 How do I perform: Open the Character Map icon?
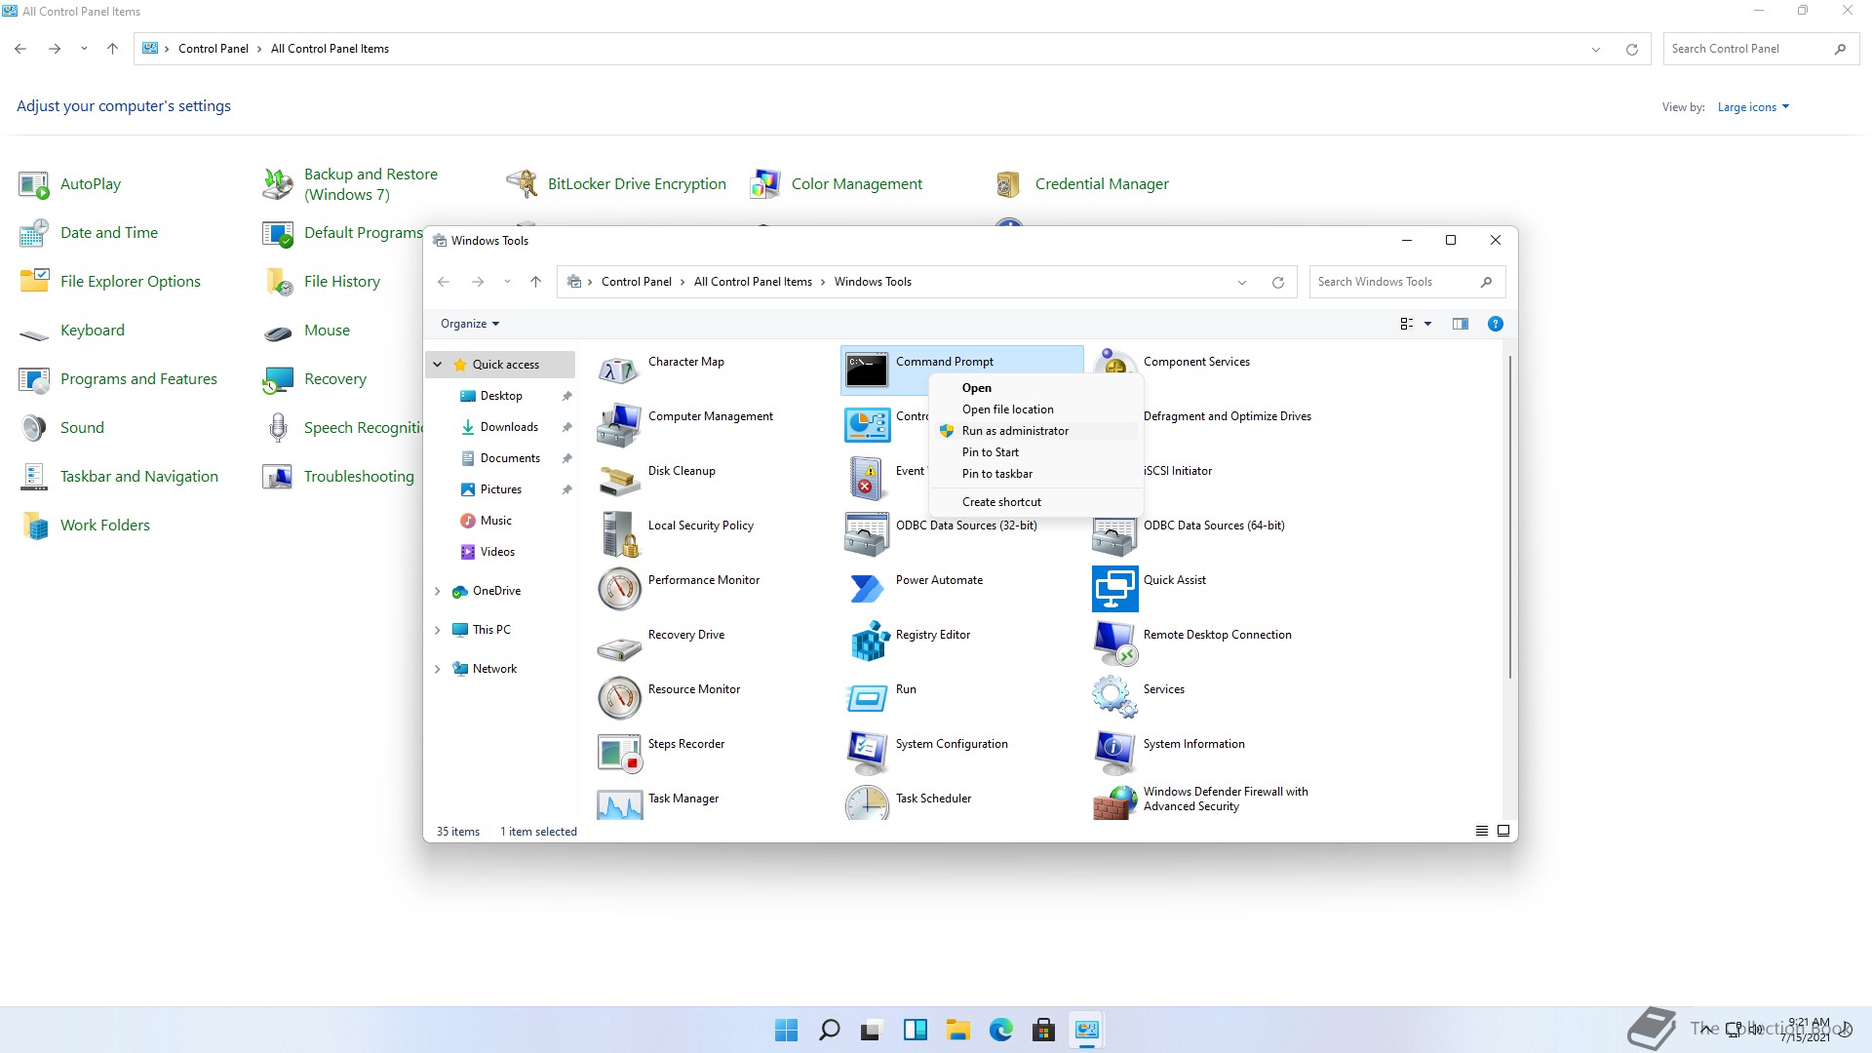coord(619,370)
